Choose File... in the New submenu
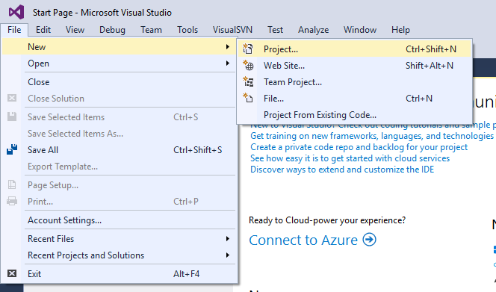 pos(354,99)
